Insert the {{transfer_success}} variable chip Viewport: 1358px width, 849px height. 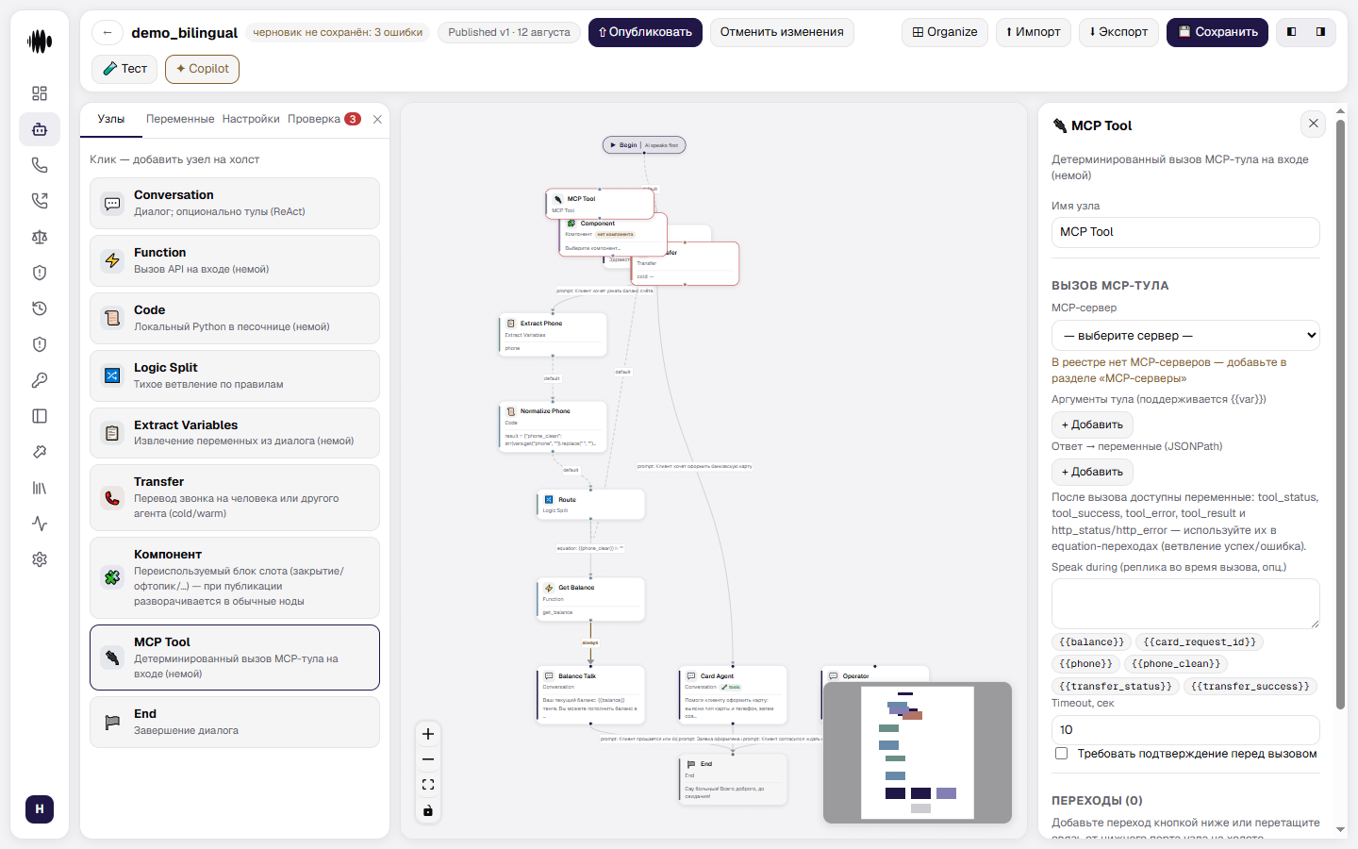[1250, 687]
